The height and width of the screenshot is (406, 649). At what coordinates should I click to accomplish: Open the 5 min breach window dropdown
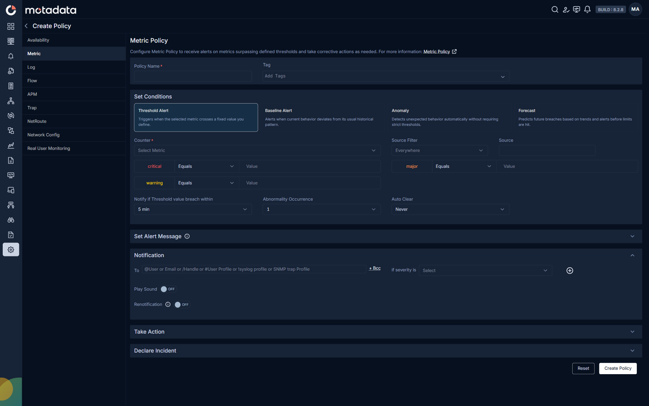tap(193, 209)
